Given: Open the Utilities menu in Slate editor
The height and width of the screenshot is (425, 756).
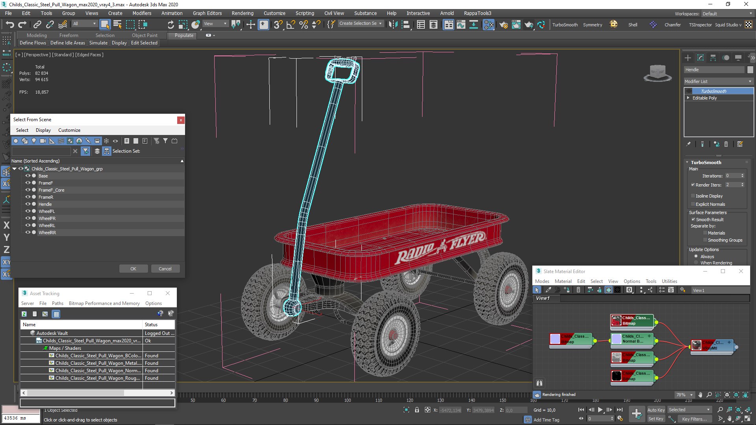Looking at the screenshot, I should 669,281.
